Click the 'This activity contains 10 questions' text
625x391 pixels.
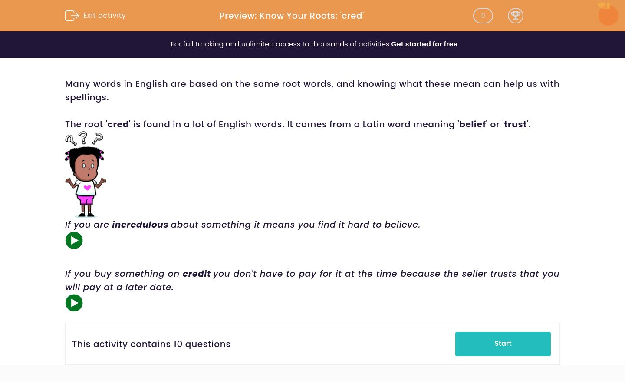click(x=151, y=344)
